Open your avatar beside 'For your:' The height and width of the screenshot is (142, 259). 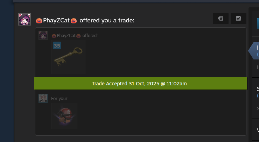click(x=43, y=98)
